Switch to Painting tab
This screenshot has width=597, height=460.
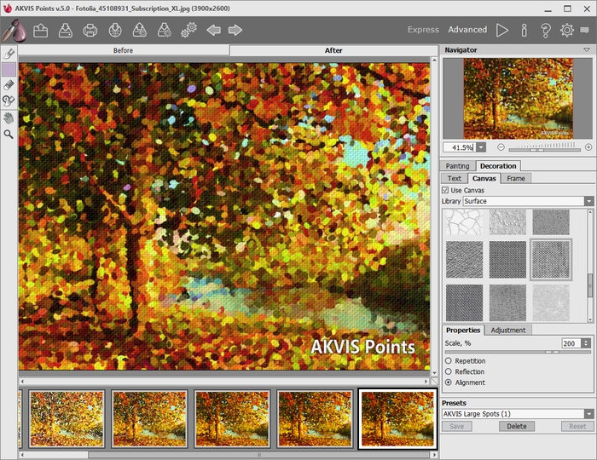457,166
